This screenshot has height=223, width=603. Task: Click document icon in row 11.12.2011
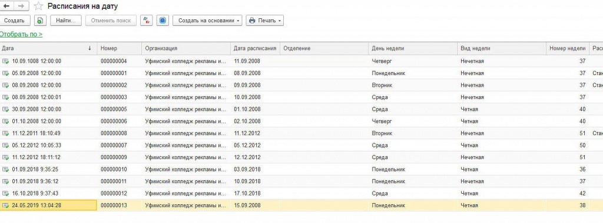tap(5, 133)
